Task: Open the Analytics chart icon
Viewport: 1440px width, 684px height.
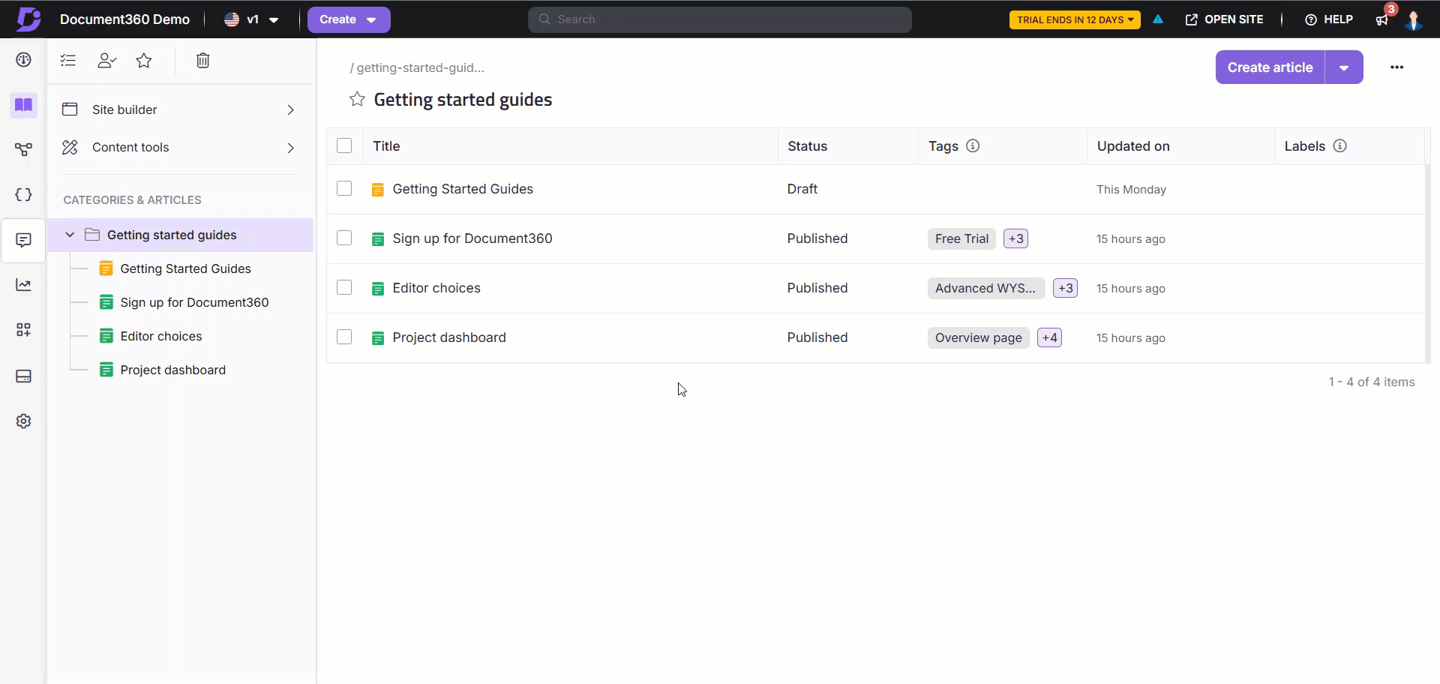Action: pos(24,285)
